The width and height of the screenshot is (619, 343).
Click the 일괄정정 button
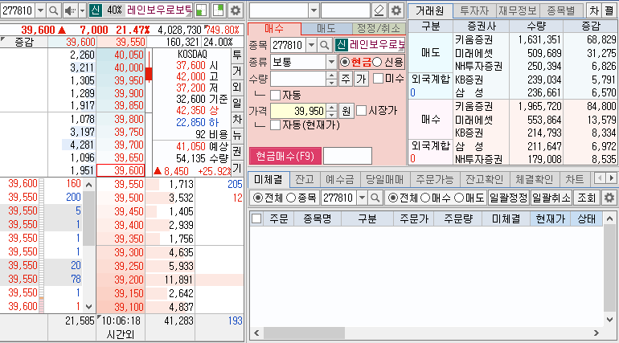pyautogui.click(x=508, y=198)
